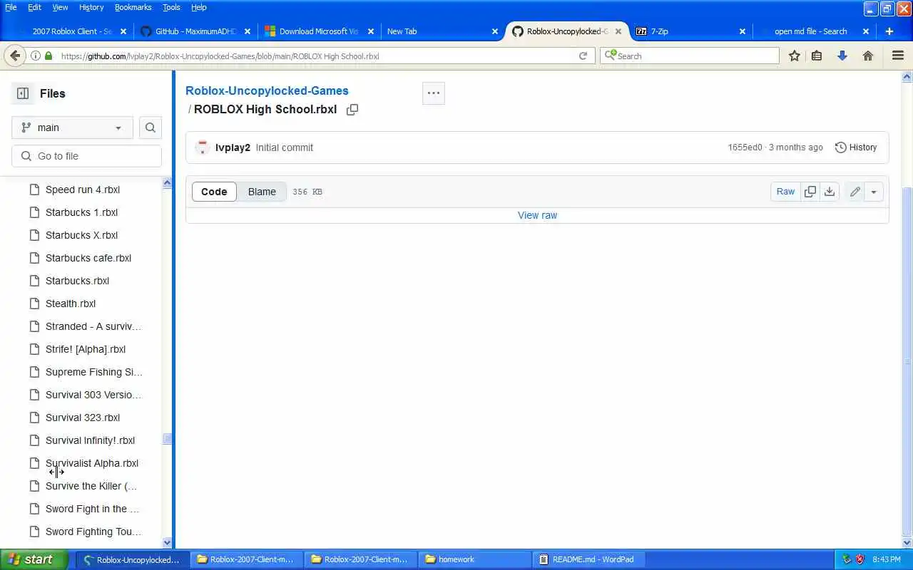
Task: Click secure padlock icon in address bar
Action: click(x=49, y=56)
